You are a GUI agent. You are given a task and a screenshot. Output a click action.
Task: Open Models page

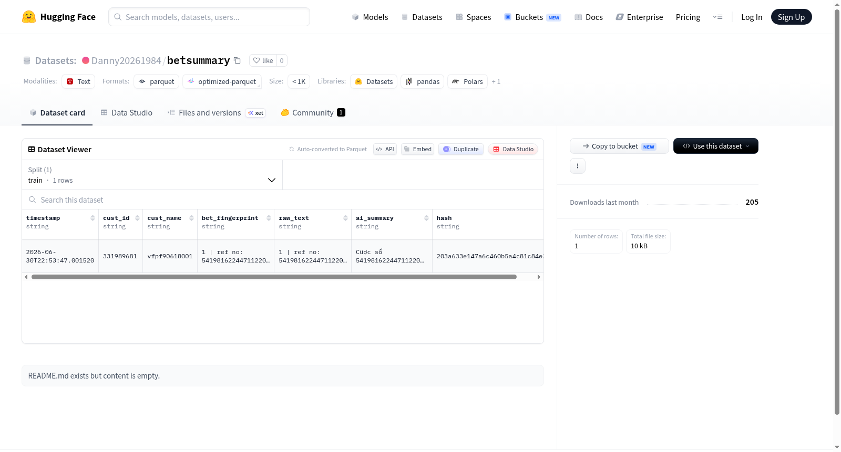coord(370,17)
